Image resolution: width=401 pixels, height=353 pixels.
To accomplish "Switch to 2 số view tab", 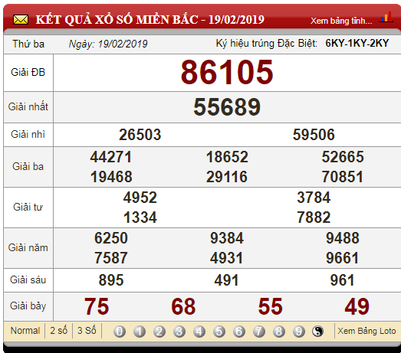I will tap(58, 331).
